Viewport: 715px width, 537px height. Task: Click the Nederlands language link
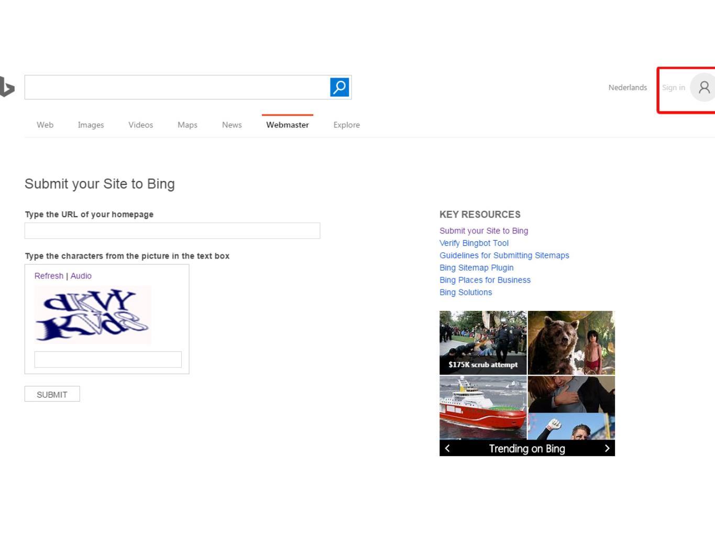pyautogui.click(x=628, y=88)
